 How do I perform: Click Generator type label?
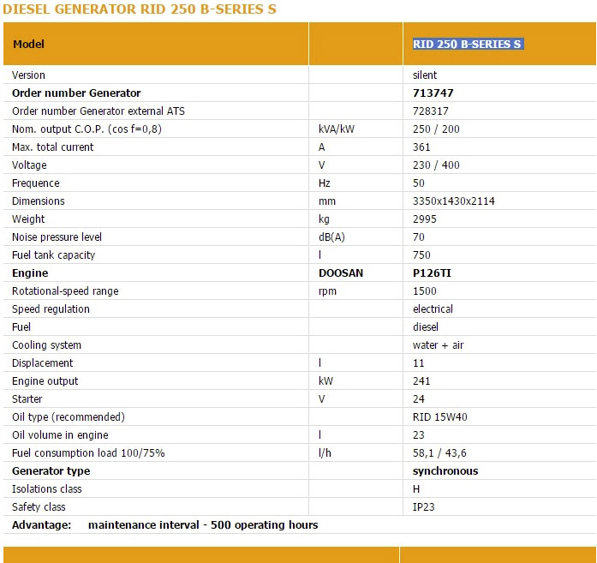[51, 471]
